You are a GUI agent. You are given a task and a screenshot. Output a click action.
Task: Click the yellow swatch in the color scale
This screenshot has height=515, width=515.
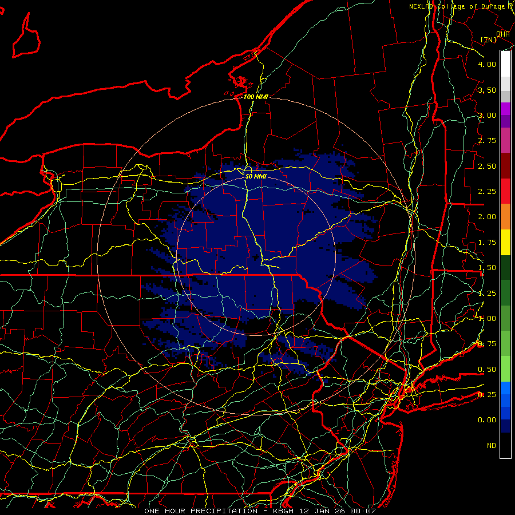505,243
